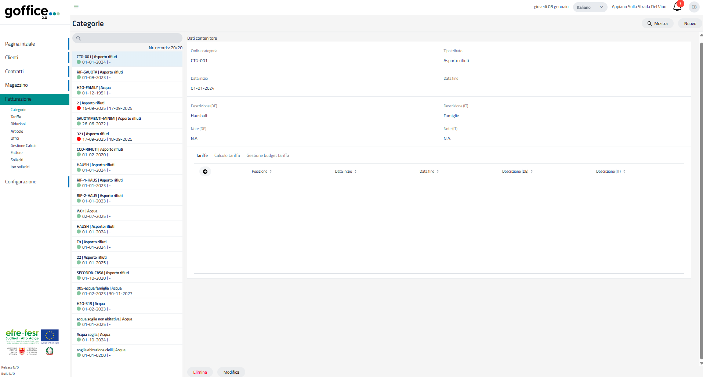The image size is (703, 377).
Task: Sort by Descrizione (IT) column
Action: tap(610, 172)
